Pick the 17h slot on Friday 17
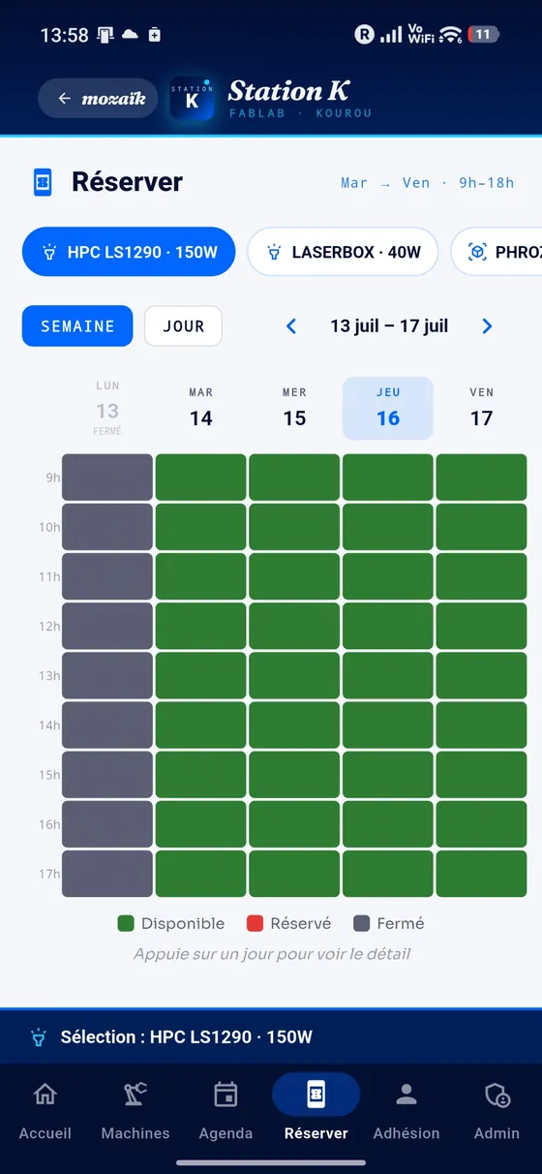Image resolution: width=542 pixels, height=1174 pixels. (481, 874)
